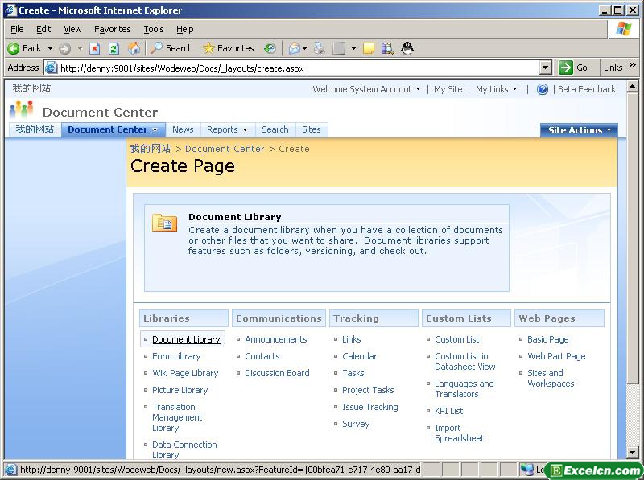Click the scrollbar up arrow
Image resolution: width=644 pixels, height=480 pixels.
[632, 87]
